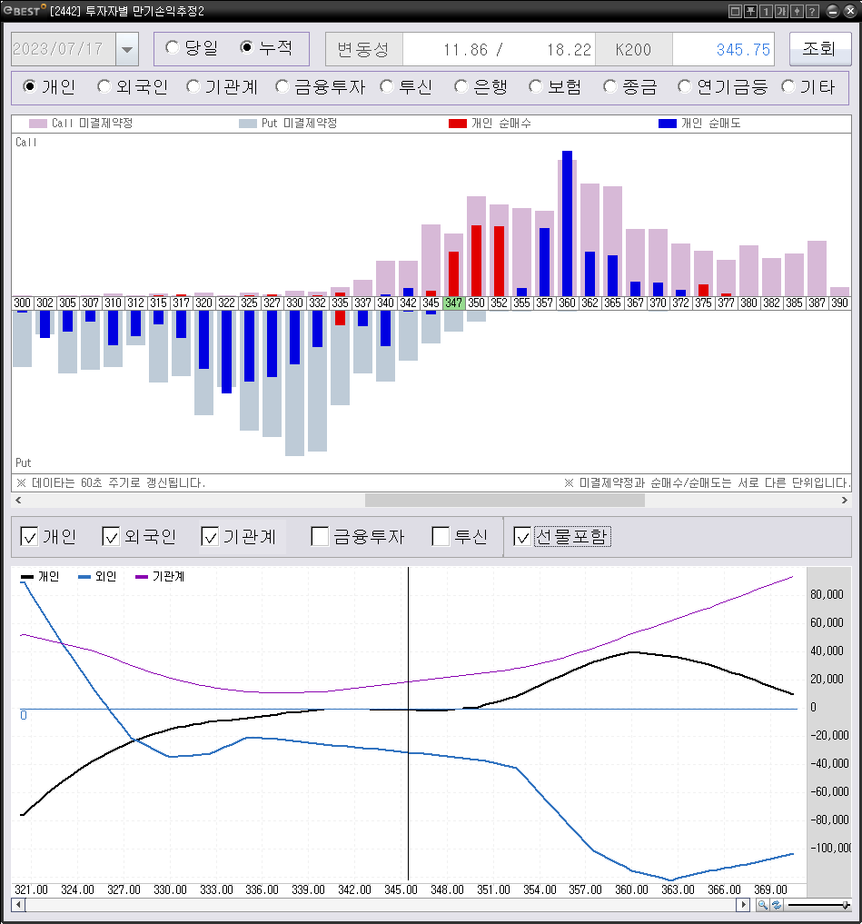
Task: Click the right arrow of bar chart scrollbar
Action: pos(845,501)
